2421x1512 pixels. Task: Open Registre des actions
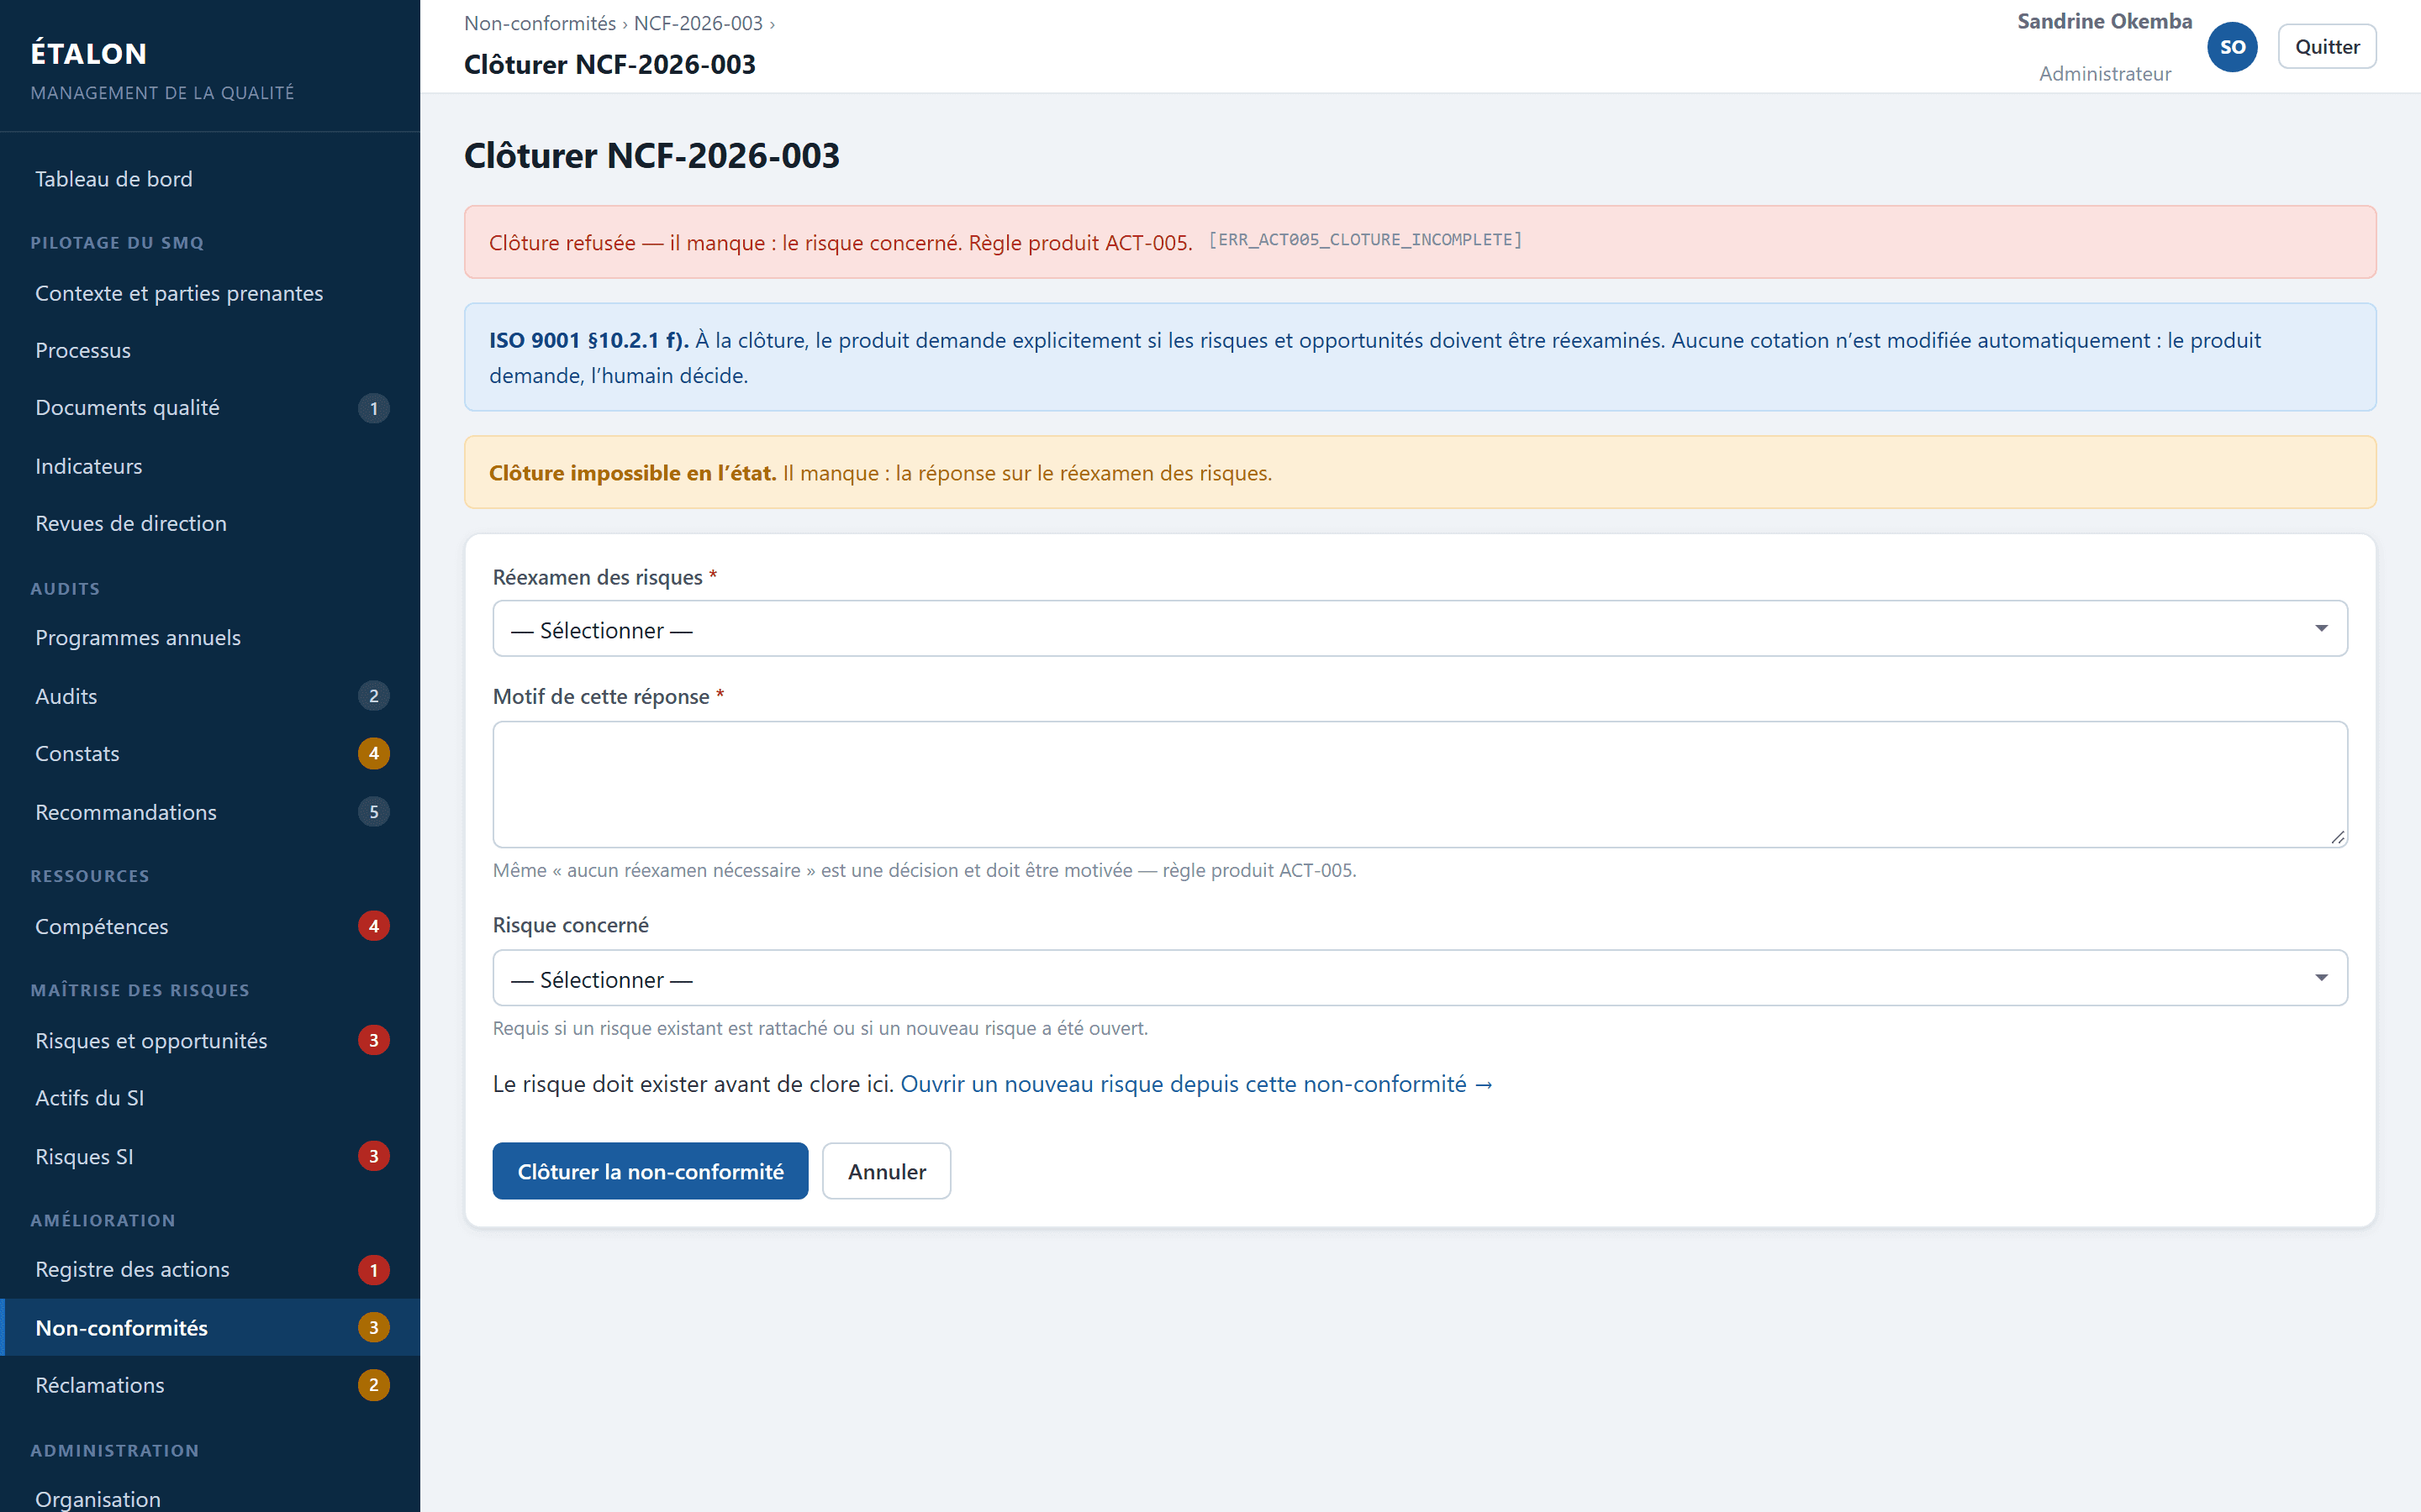(x=210, y=1270)
